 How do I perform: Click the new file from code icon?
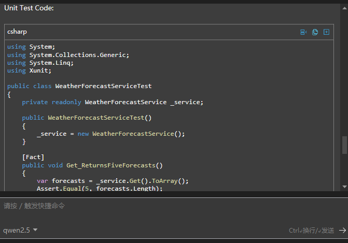pos(326,32)
